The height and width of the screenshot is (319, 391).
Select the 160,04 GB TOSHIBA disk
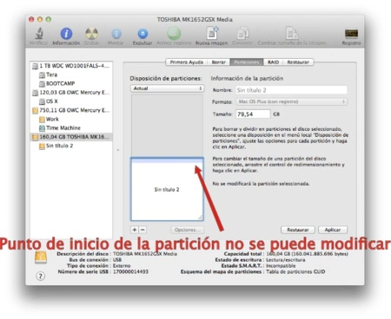click(x=71, y=137)
